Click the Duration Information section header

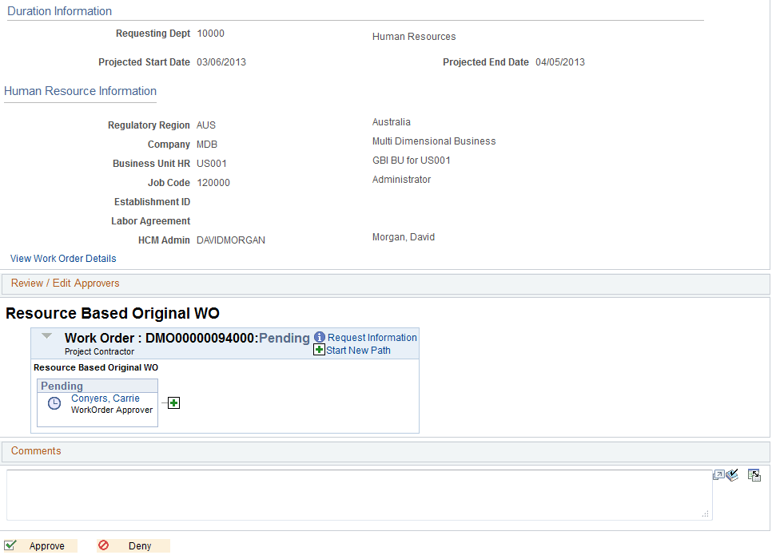tap(58, 10)
